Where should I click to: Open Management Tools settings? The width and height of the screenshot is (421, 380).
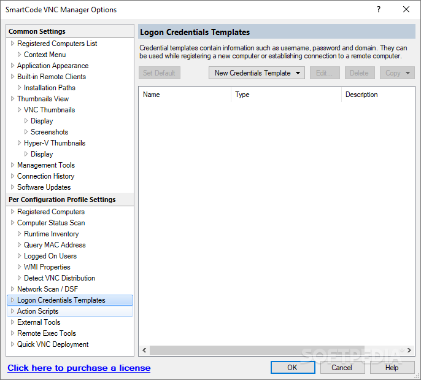(x=45, y=165)
